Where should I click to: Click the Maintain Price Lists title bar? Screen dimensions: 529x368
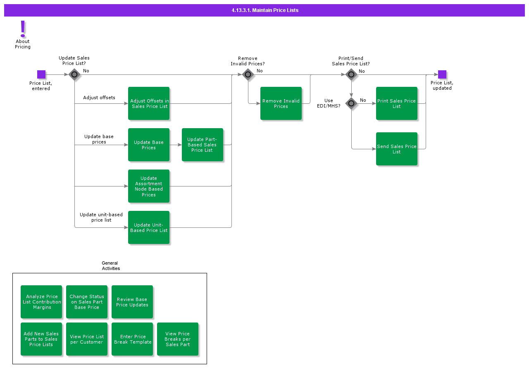(264, 10)
